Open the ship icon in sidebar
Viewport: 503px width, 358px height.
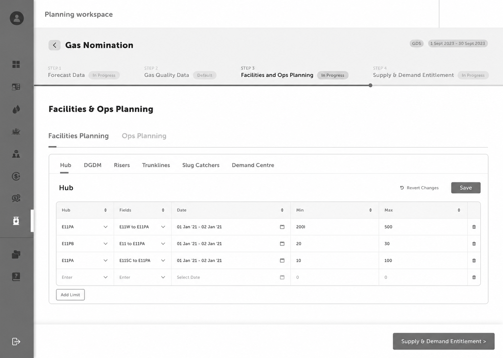(x=16, y=131)
